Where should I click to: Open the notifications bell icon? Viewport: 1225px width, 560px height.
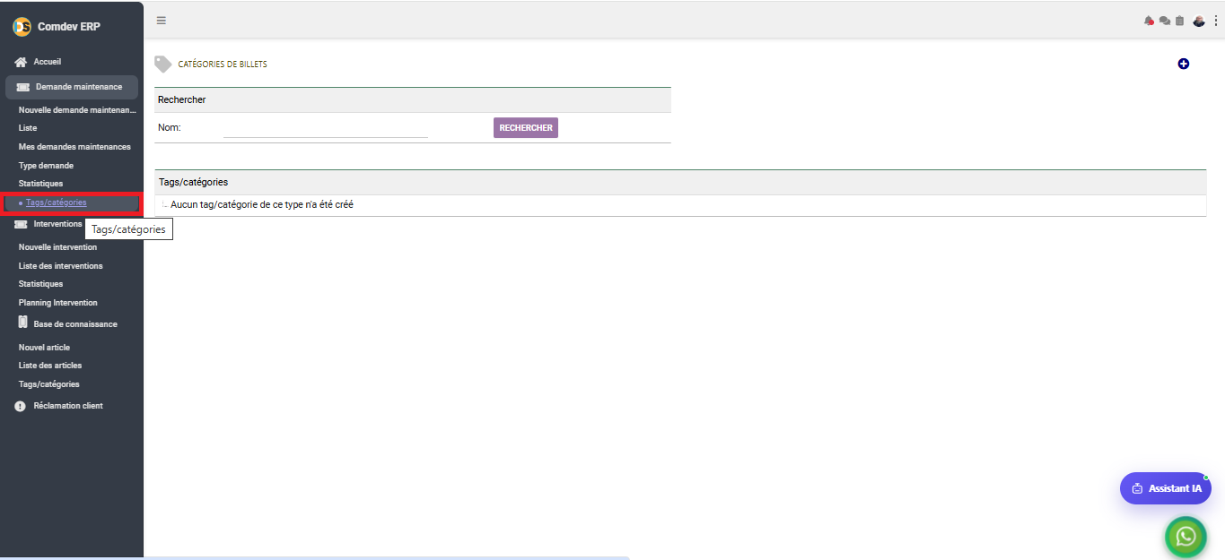point(1149,21)
